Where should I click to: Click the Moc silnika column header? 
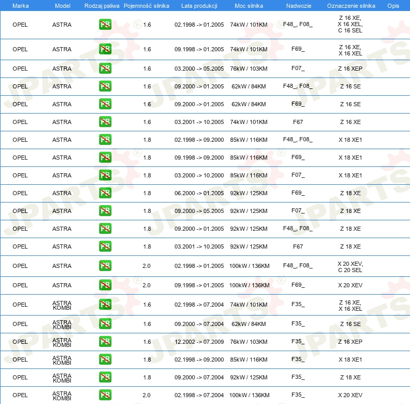(x=249, y=5)
